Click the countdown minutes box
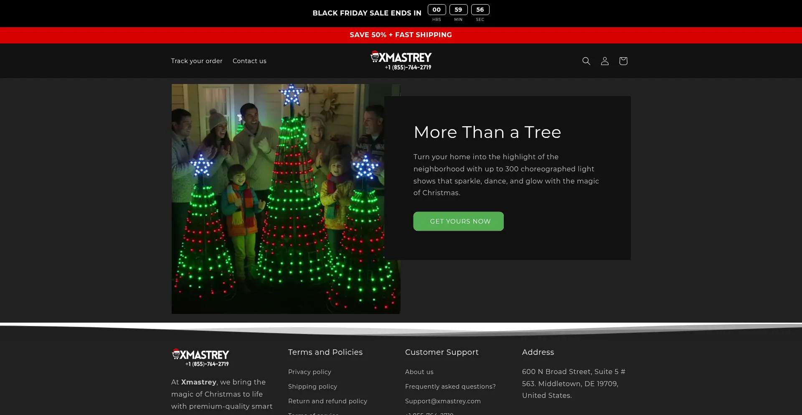This screenshot has height=415, width=802. (x=458, y=10)
